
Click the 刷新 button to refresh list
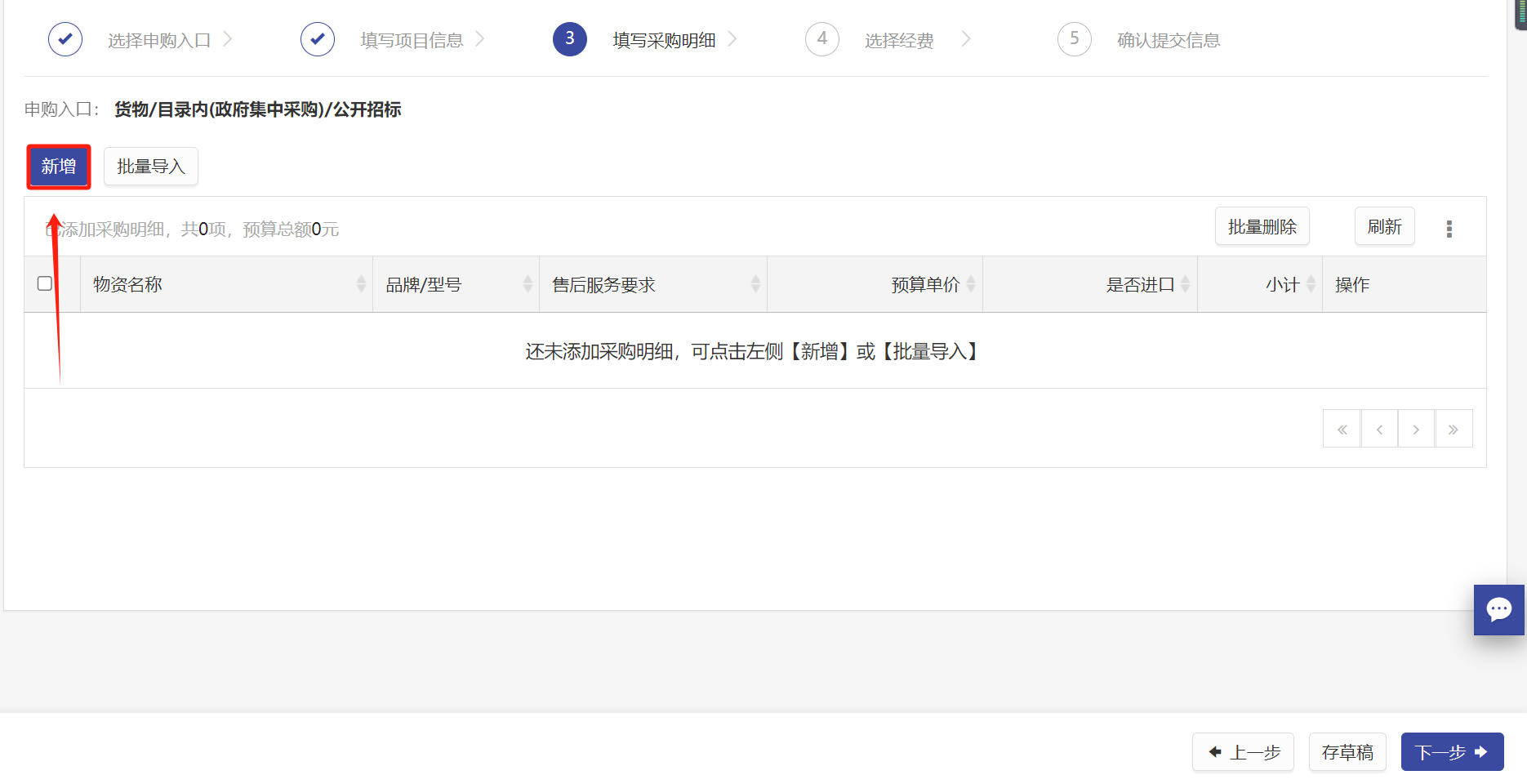[1384, 227]
